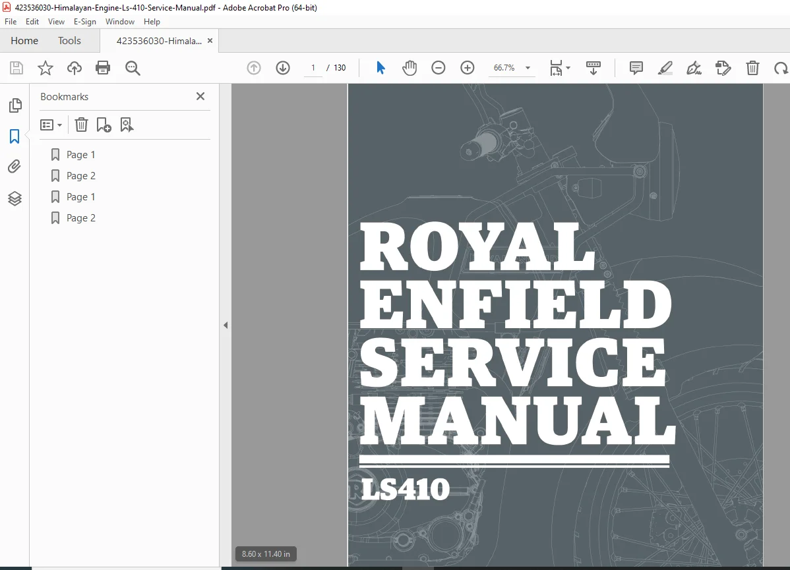The height and width of the screenshot is (570, 790).
Task: Activate the Hand pan tool
Action: point(410,68)
